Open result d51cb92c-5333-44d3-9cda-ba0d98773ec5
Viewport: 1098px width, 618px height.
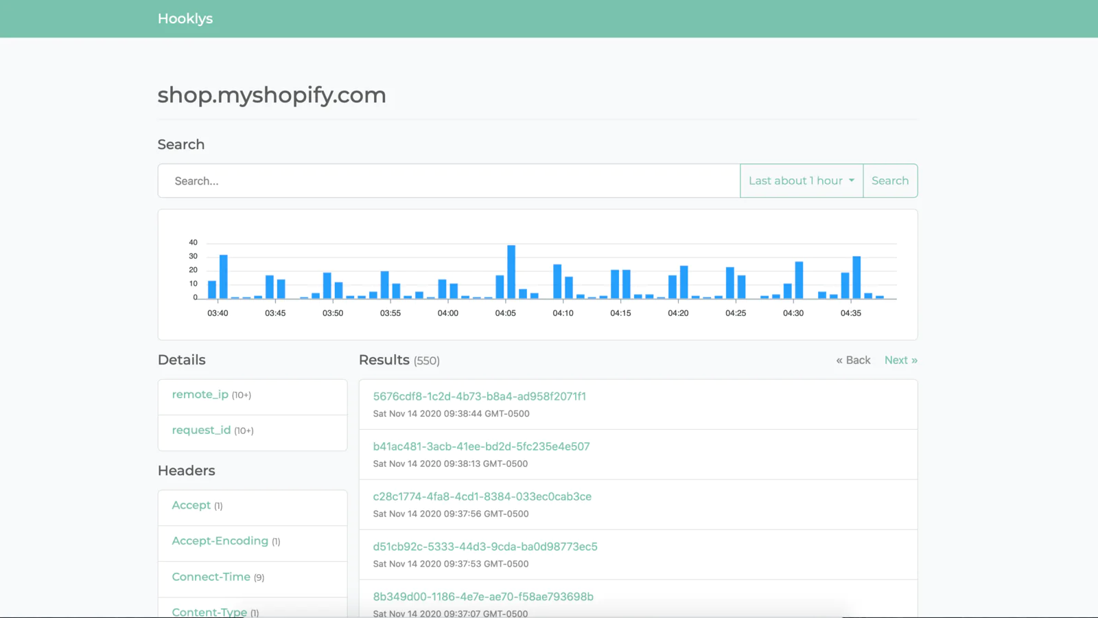(x=484, y=547)
